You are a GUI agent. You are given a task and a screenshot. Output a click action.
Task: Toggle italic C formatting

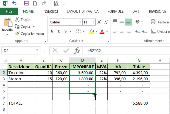pos(59,31)
